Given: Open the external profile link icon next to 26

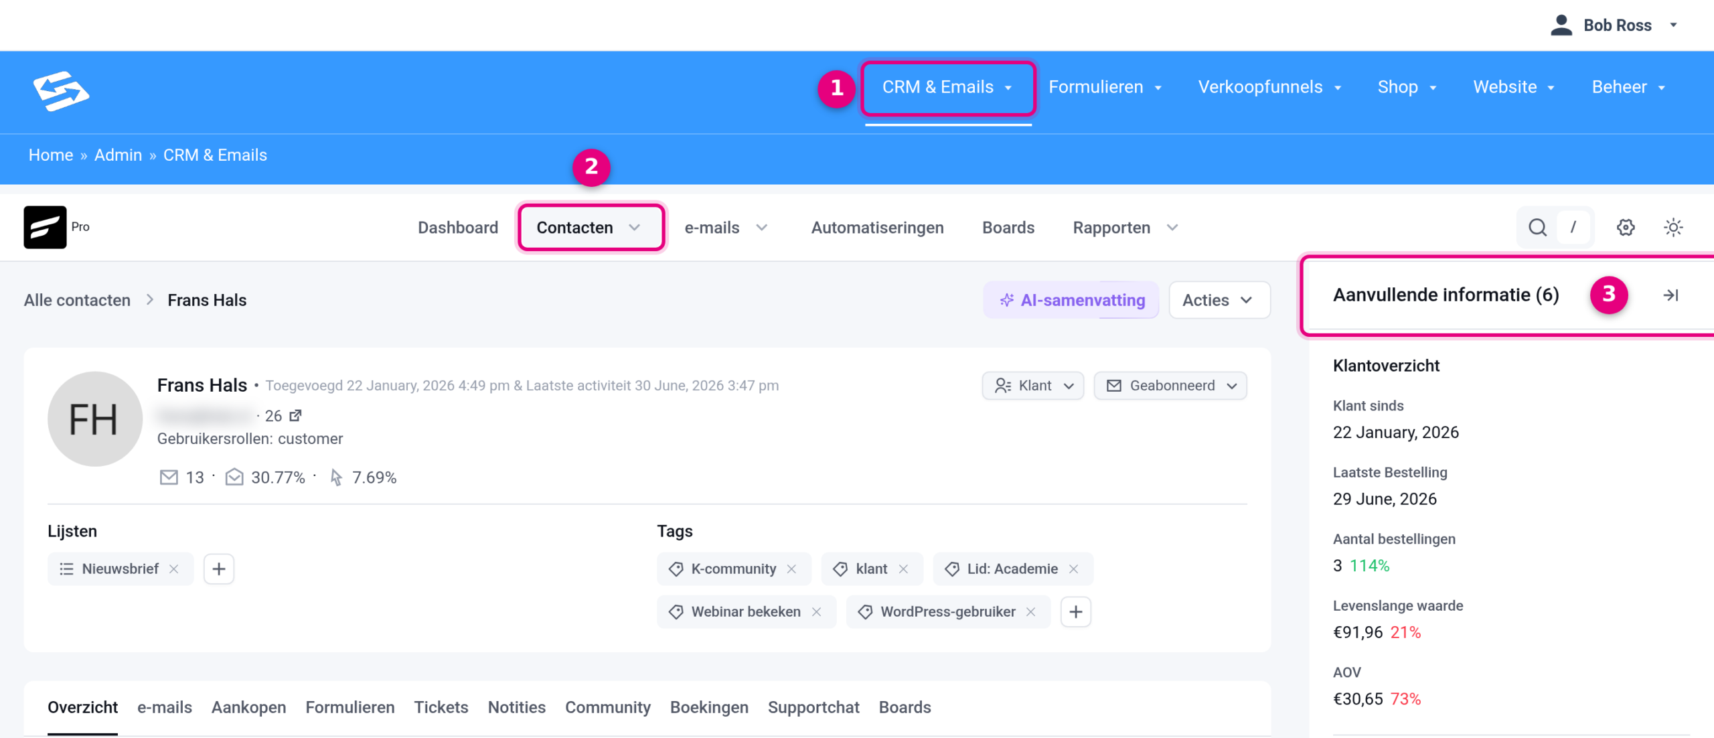Looking at the screenshot, I should pos(295,416).
